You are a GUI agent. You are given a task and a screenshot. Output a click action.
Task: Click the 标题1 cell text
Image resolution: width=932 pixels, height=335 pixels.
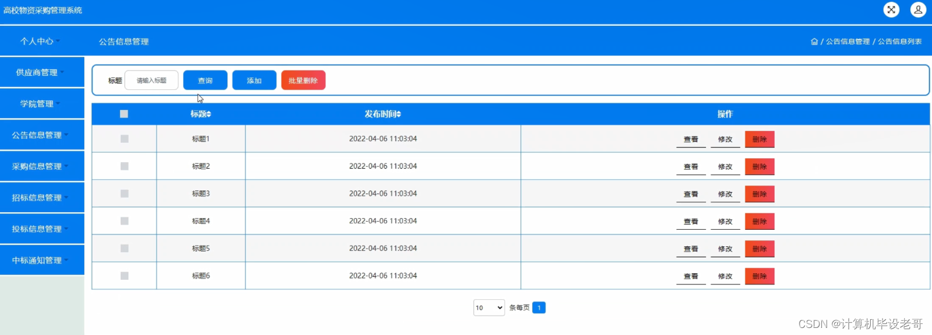201,139
